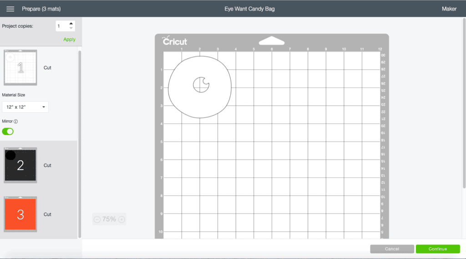Toggle the Mirror switch off
Viewport: 466px width, 259px height.
pyautogui.click(x=8, y=131)
